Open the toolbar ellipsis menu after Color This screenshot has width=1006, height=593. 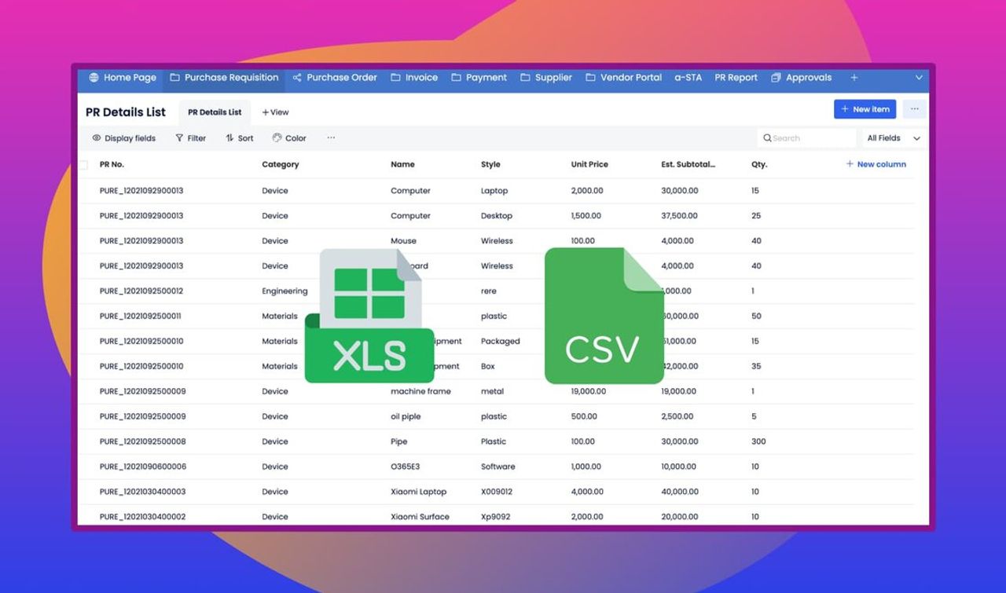(x=331, y=137)
